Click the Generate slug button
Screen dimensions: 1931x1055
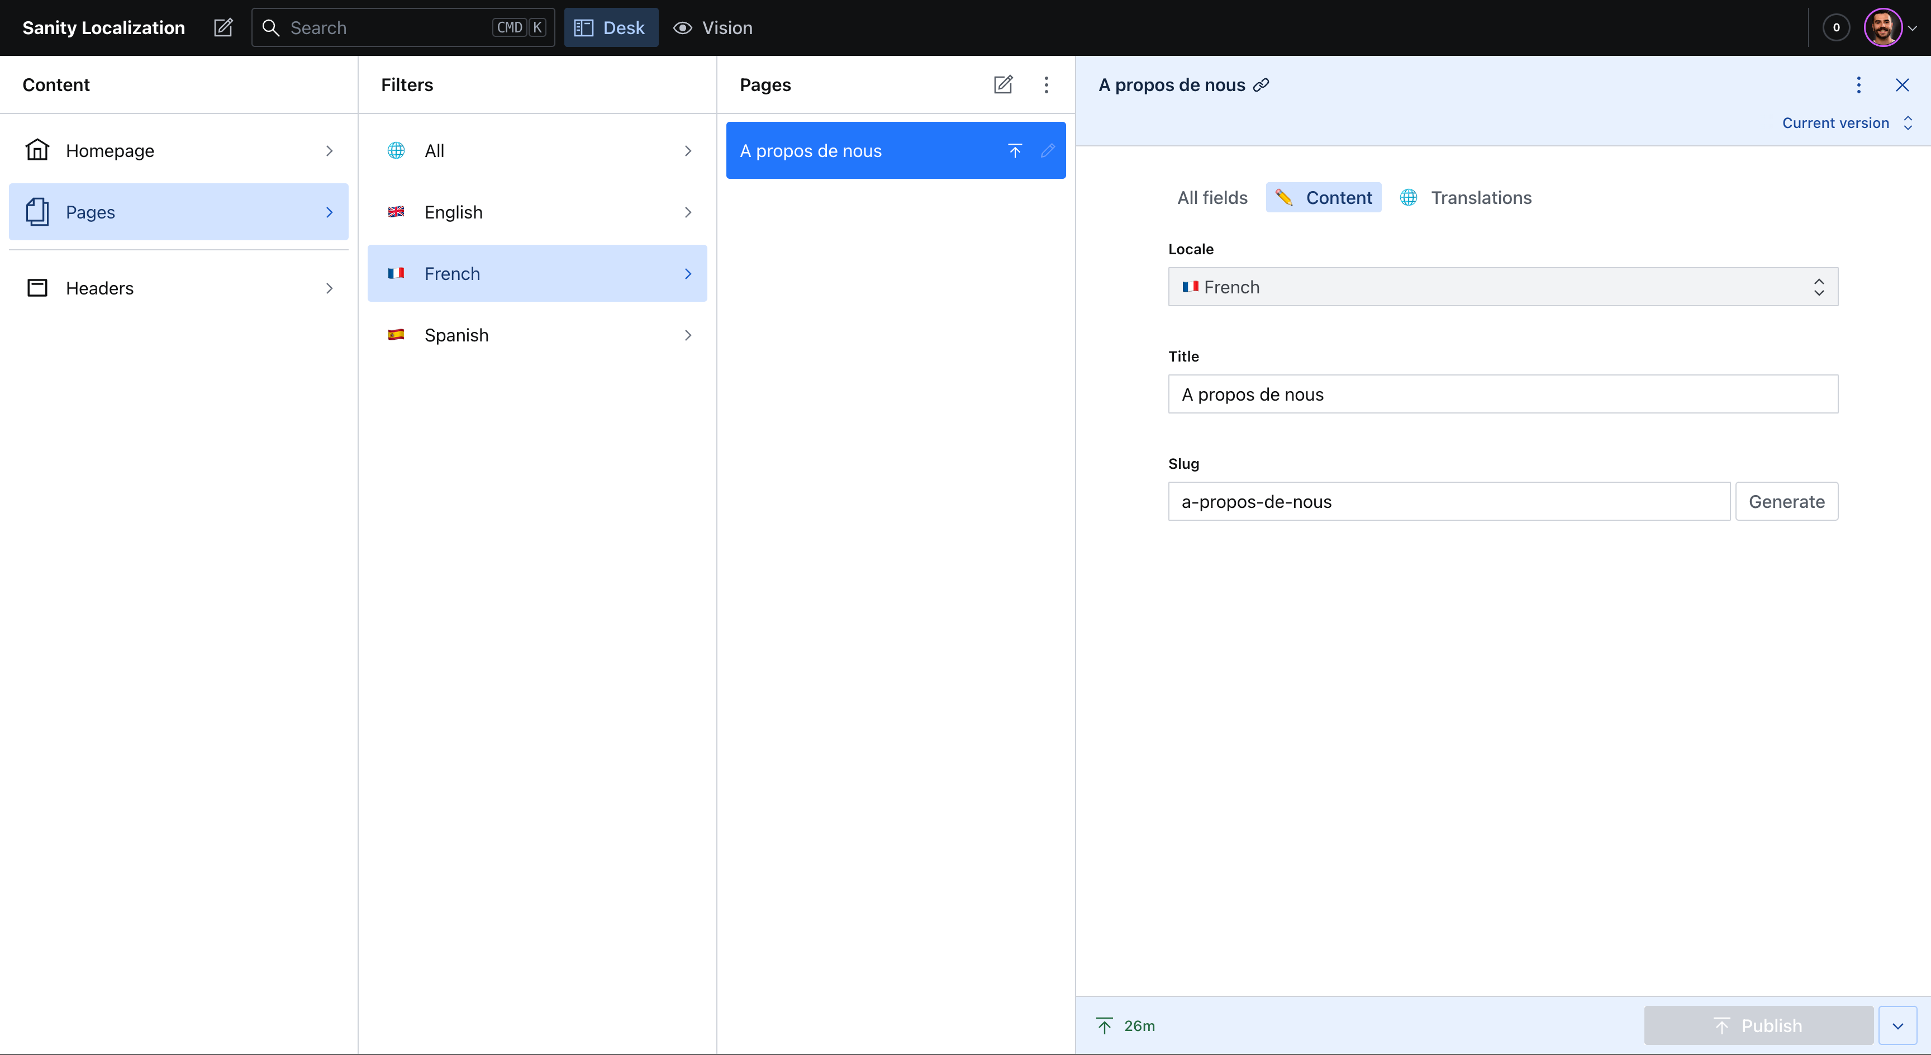(1787, 501)
